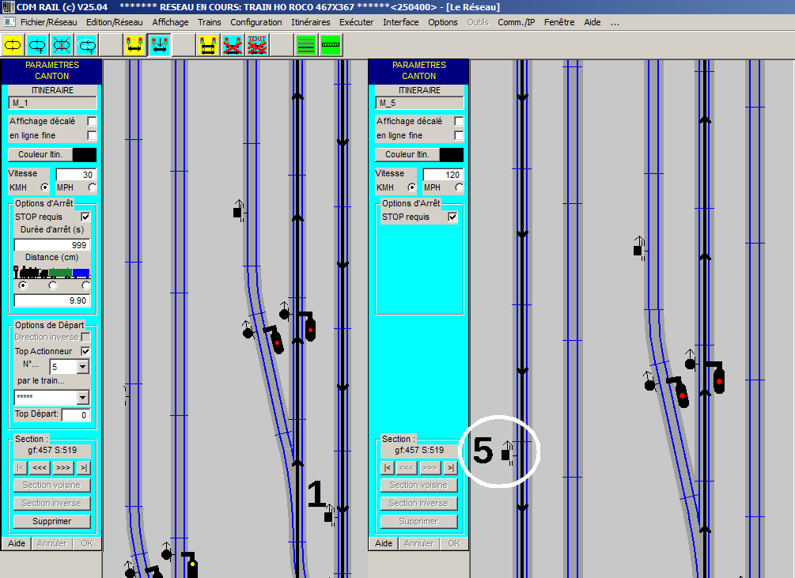Viewport: 795px width, 578px height.
Task: Select the active canton parameters icon with down arrow
Action: 159,45
